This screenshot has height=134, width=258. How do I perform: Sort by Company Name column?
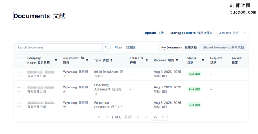coord(56,60)
